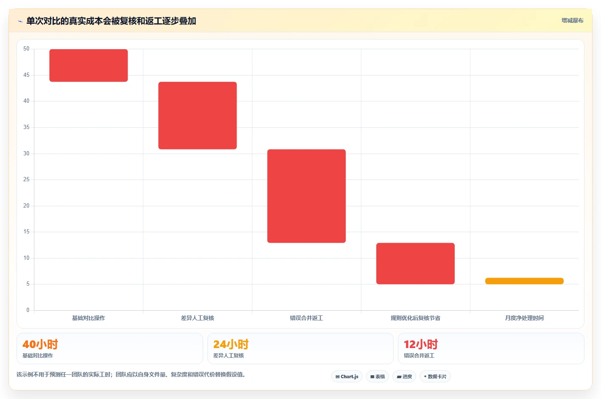Click the y-axis tick label 5

click(28, 284)
